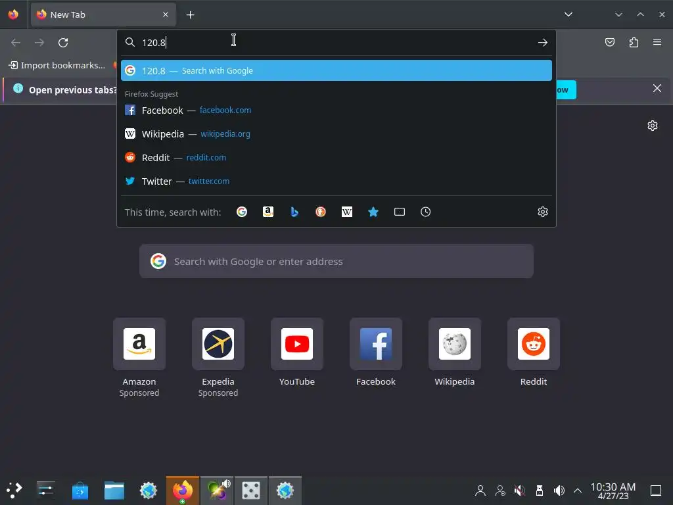This screenshot has height=505, width=673.
Task: Search history with the clock icon
Action: tap(425, 212)
